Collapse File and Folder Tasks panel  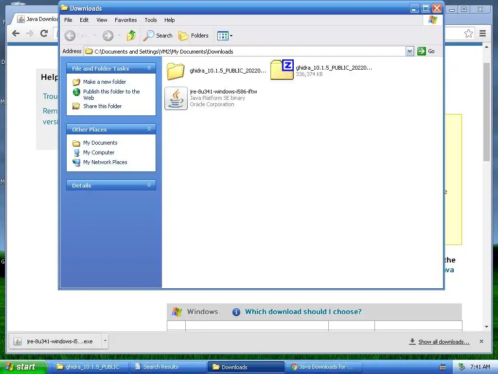(x=149, y=68)
